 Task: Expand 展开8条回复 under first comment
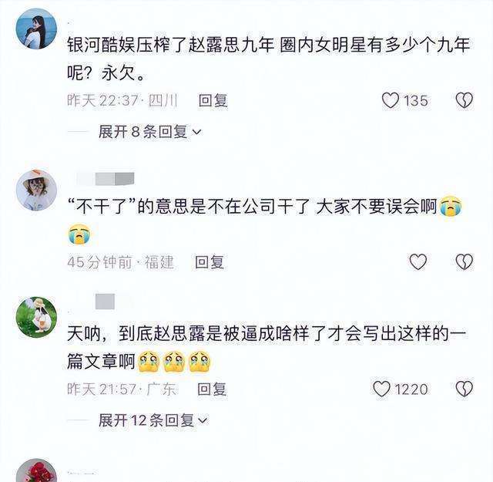[x=149, y=132]
